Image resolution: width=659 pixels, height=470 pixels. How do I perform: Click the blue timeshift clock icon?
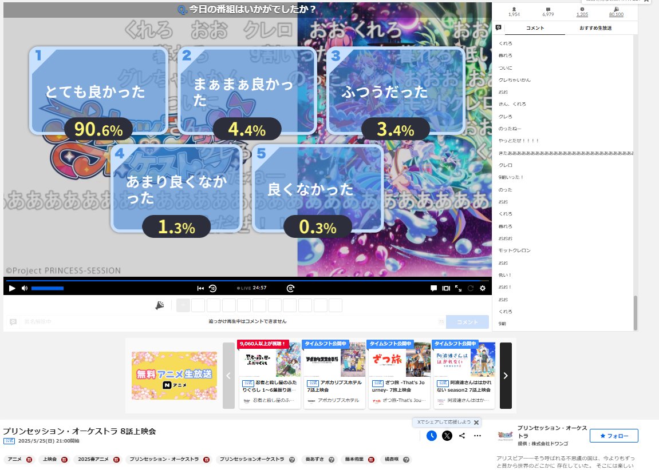(432, 436)
